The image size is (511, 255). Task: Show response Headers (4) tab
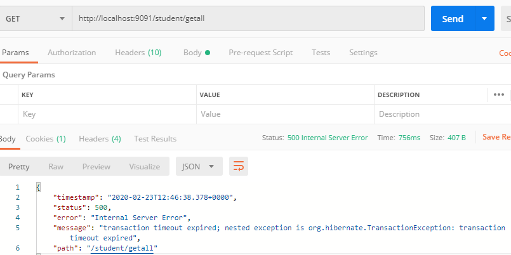[x=100, y=138]
